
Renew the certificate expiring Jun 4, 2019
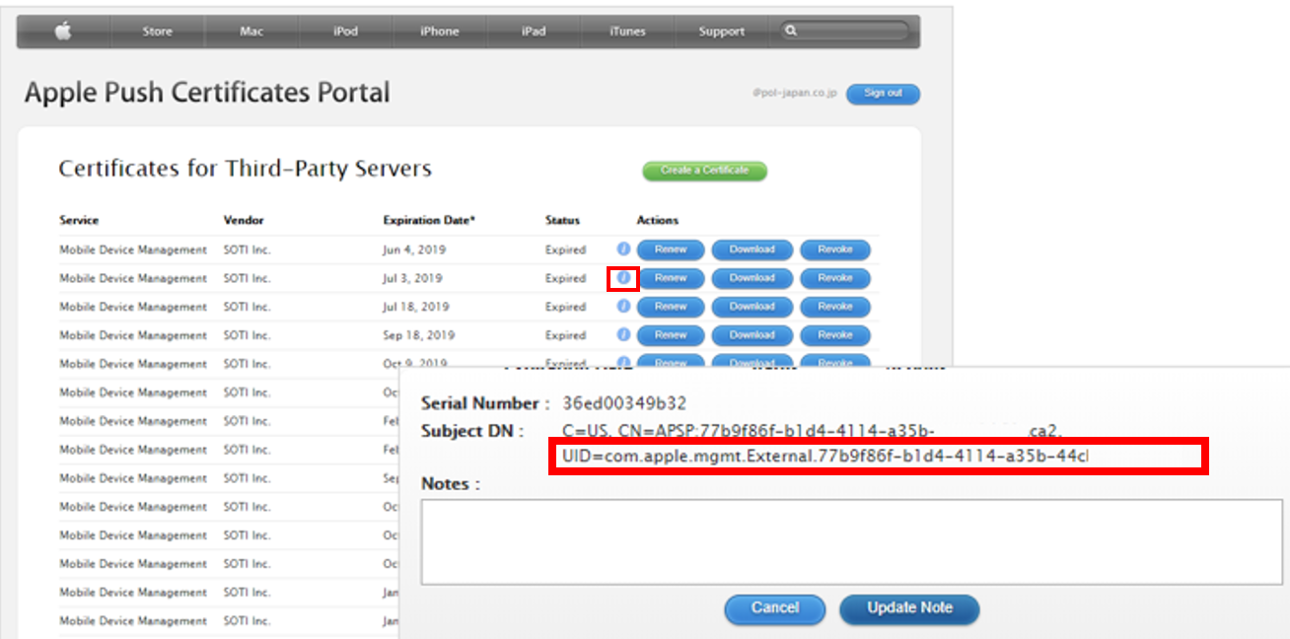(x=671, y=249)
